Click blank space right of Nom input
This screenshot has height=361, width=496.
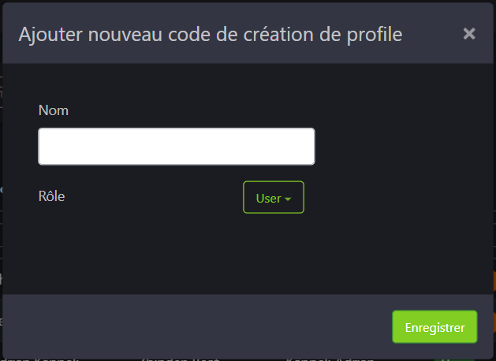[x=394, y=147]
